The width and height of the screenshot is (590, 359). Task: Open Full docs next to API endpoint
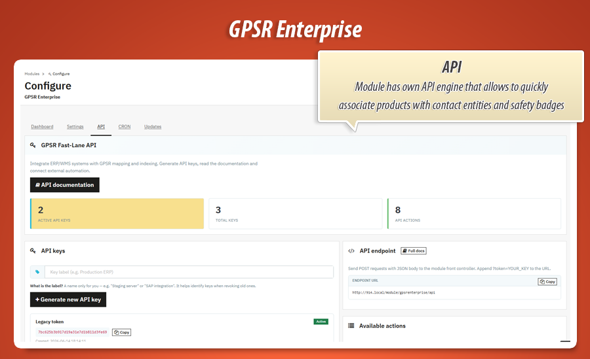click(414, 251)
